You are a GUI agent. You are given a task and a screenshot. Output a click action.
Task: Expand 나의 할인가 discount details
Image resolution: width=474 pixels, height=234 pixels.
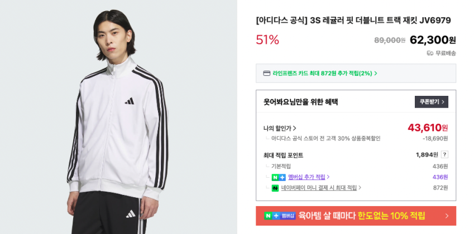pyautogui.click(x=280, y=128)
